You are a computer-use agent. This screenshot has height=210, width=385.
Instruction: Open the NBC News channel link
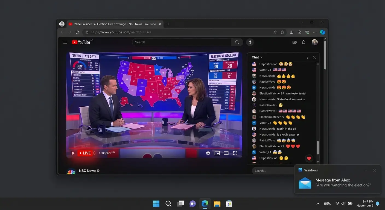87,171
